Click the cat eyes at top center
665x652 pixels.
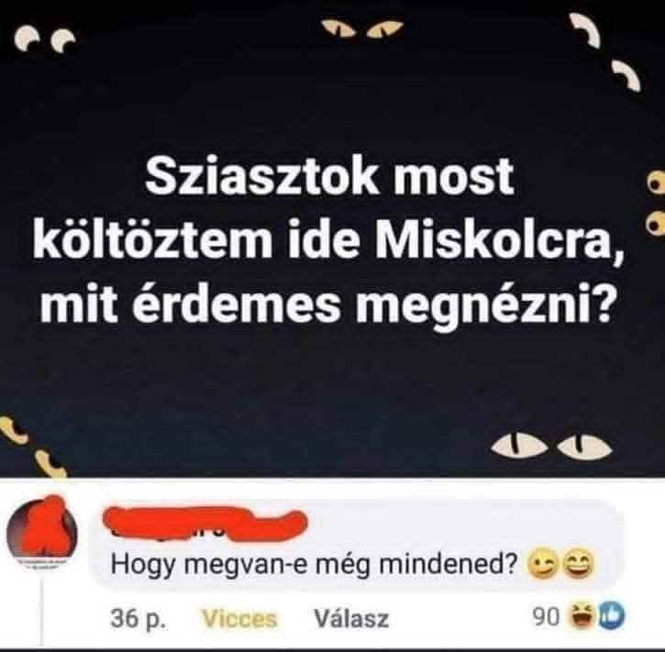click(361, 28)
